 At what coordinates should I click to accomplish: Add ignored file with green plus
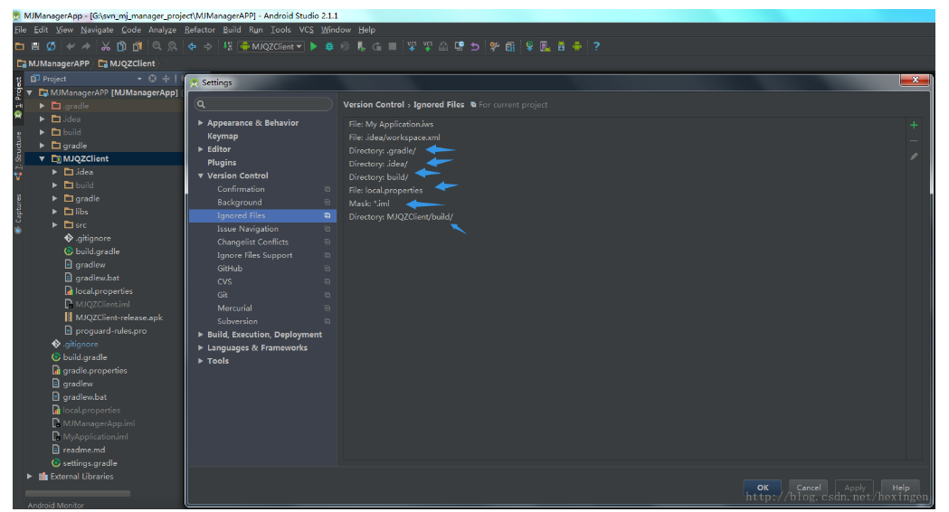[914, 125]
